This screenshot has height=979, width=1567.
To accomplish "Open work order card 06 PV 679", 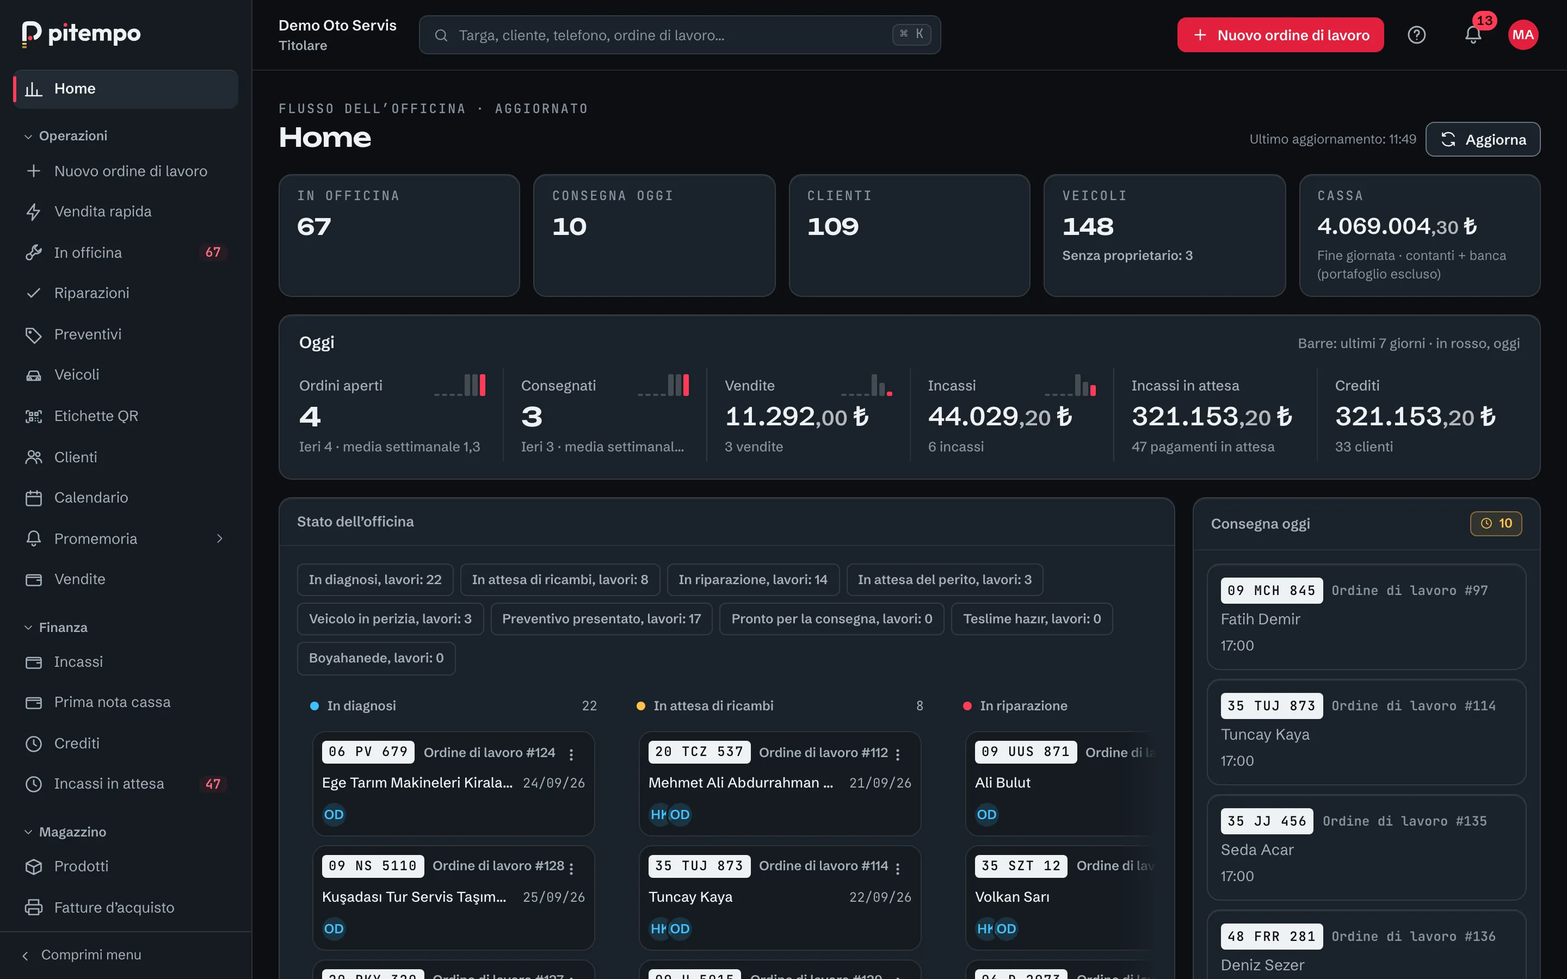I will click(x=453, y=783).
